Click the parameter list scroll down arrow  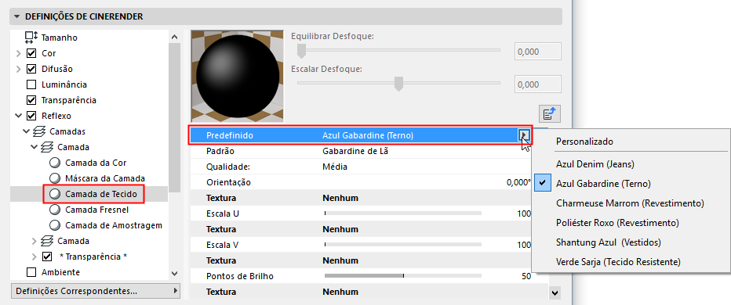click(555, 292)
